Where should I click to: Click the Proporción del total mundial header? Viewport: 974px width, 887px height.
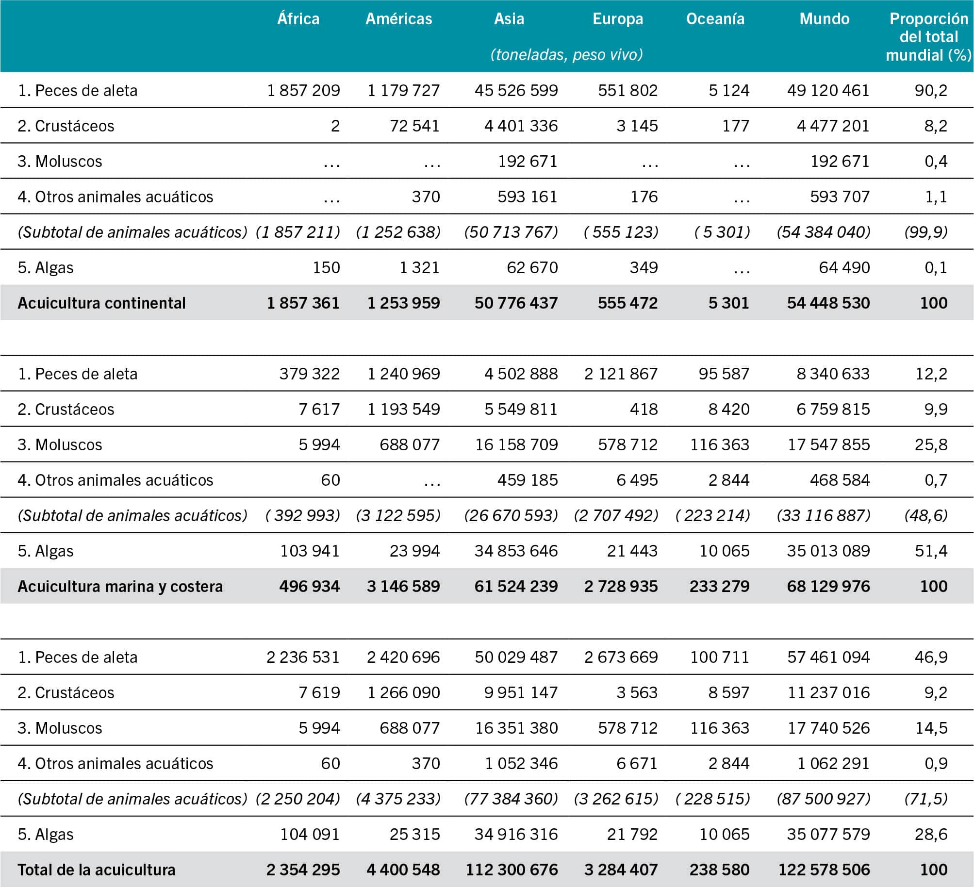928,37
